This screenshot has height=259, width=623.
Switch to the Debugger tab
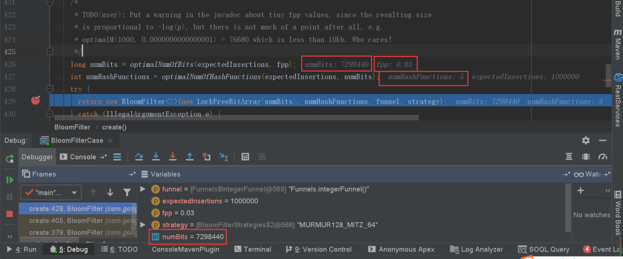click(37, 157)
